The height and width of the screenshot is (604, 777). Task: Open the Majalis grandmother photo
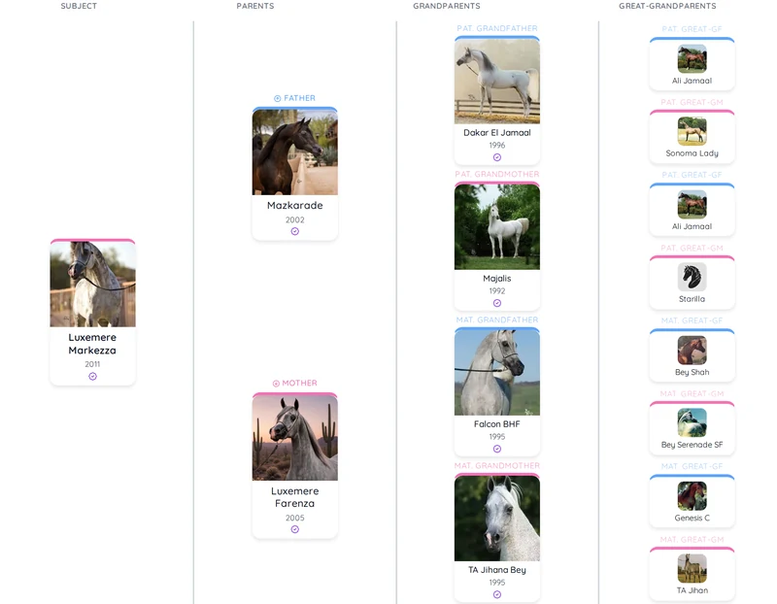[x=497, y=226]
